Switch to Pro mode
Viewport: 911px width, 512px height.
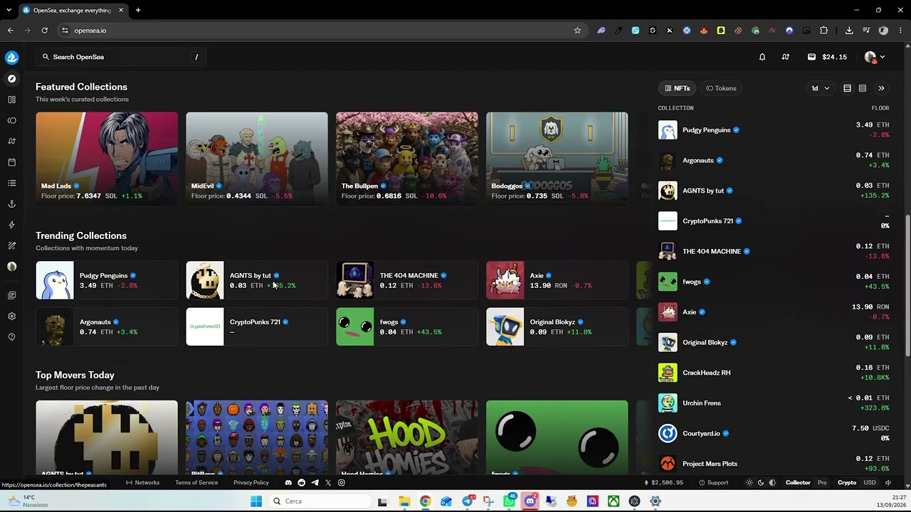pyautogui.click(x=822, y=483)
